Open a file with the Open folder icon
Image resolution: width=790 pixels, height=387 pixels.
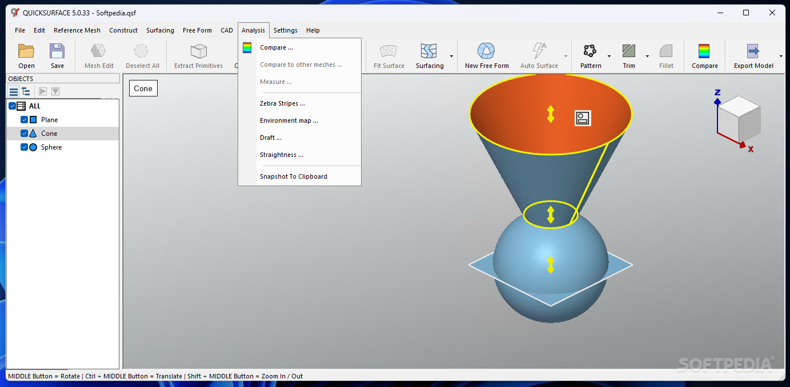[26, 56]
